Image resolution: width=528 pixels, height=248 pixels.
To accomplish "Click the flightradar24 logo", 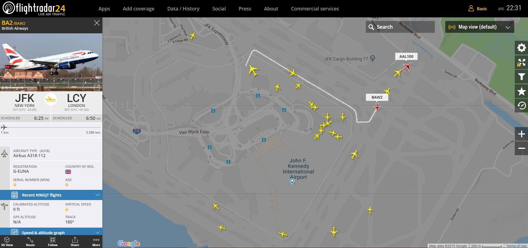I will pyautogui.click(x=34, y=9).
